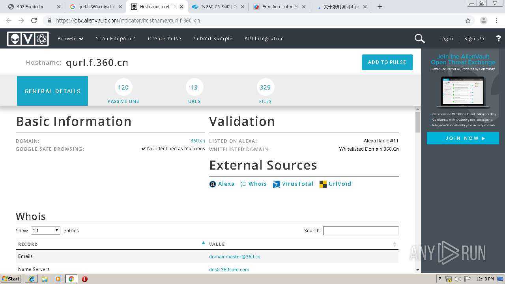
Task: Click Chrome icon in taskbar
Action: pos(71,279)
